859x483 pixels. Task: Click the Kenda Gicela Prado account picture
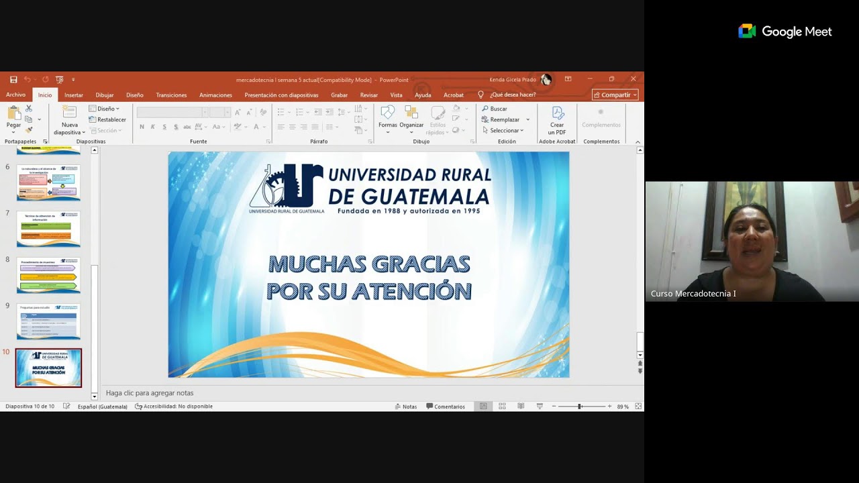[x=546, y=80]
